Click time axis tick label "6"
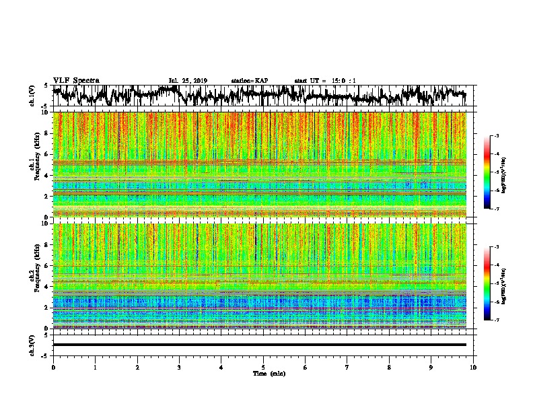This screenshot has width=533, height=412. [x=306, y=368]
